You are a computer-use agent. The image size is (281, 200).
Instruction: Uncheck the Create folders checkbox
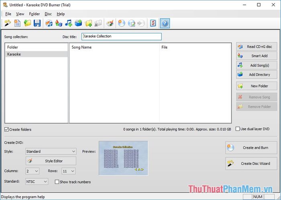(x=7, y=129)
